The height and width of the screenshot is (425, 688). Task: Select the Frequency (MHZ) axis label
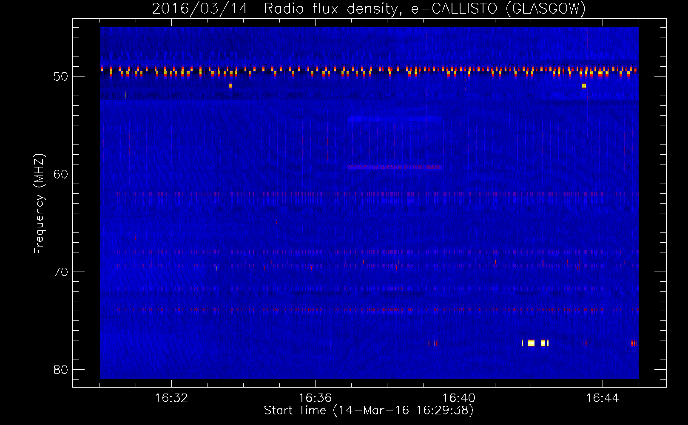39,204
